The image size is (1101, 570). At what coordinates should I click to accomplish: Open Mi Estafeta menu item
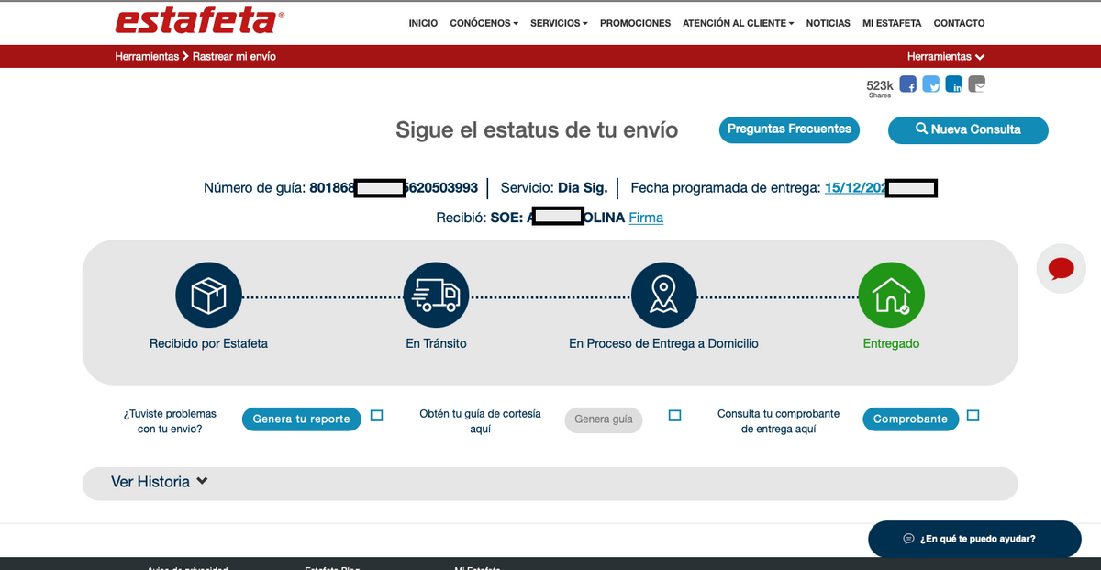892,23
